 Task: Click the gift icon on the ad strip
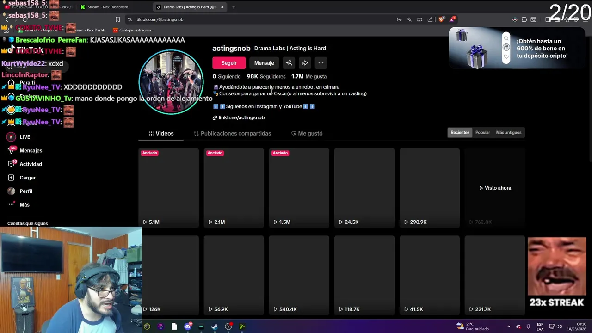click(506, 47)
